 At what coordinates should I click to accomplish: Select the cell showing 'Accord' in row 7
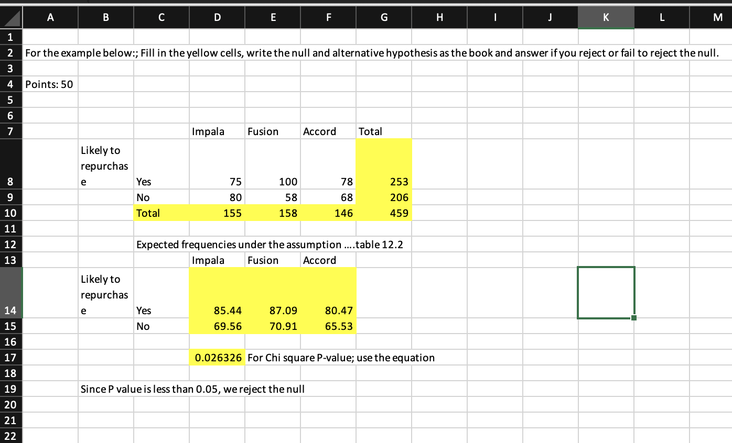coord(328,131)
